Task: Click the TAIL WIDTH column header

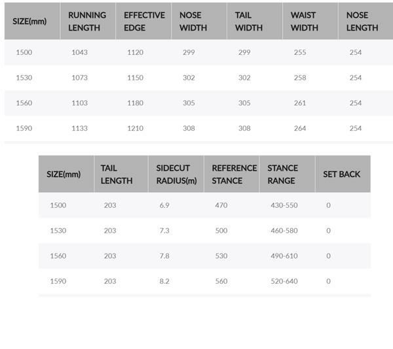Action: [249, 22]
